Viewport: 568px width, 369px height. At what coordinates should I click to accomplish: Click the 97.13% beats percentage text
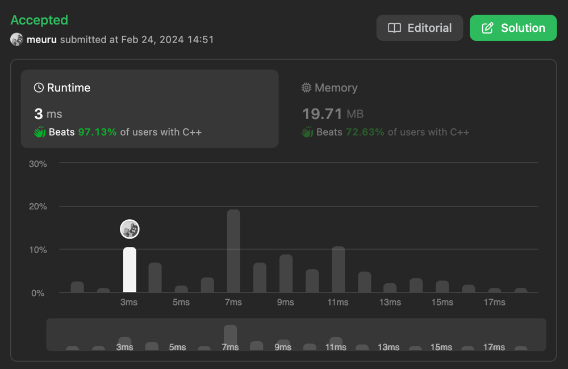97,132
